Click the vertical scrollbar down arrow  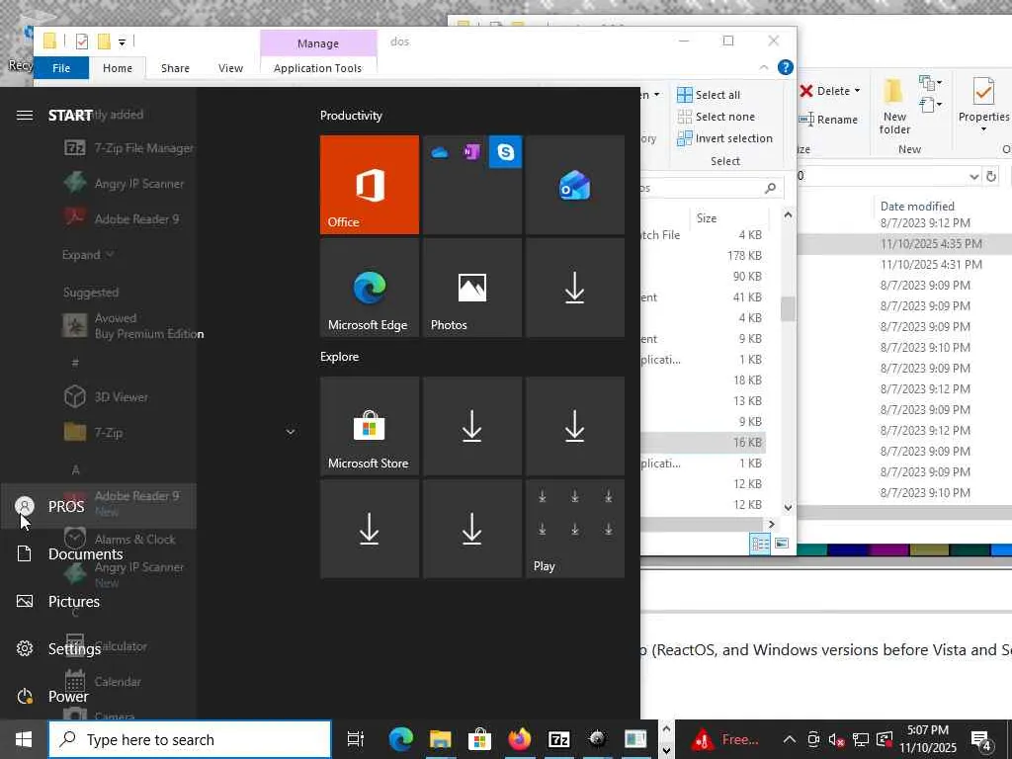(788, 507)
